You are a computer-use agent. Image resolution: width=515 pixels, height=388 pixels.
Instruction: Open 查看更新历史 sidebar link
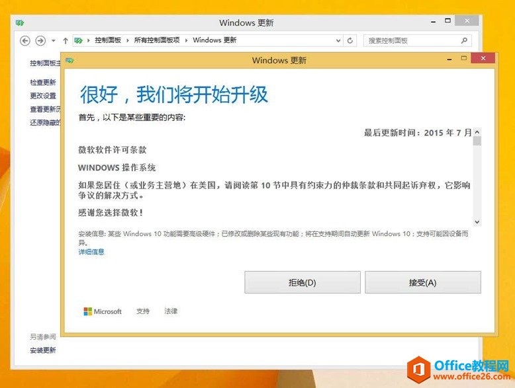(45, 109)
